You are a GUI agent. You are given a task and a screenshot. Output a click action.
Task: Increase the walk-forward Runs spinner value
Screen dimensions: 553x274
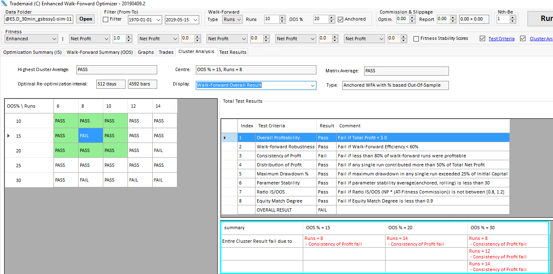[282, 17]
